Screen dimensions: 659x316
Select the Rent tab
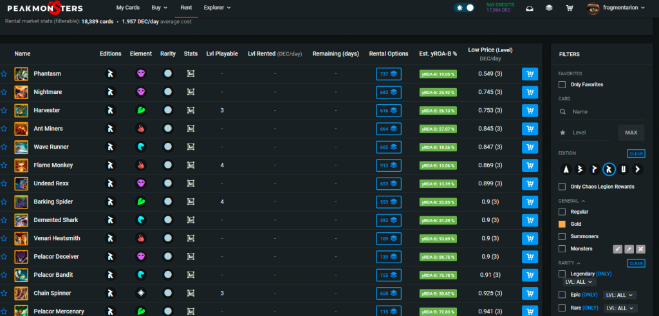click(x=186, y=8)
